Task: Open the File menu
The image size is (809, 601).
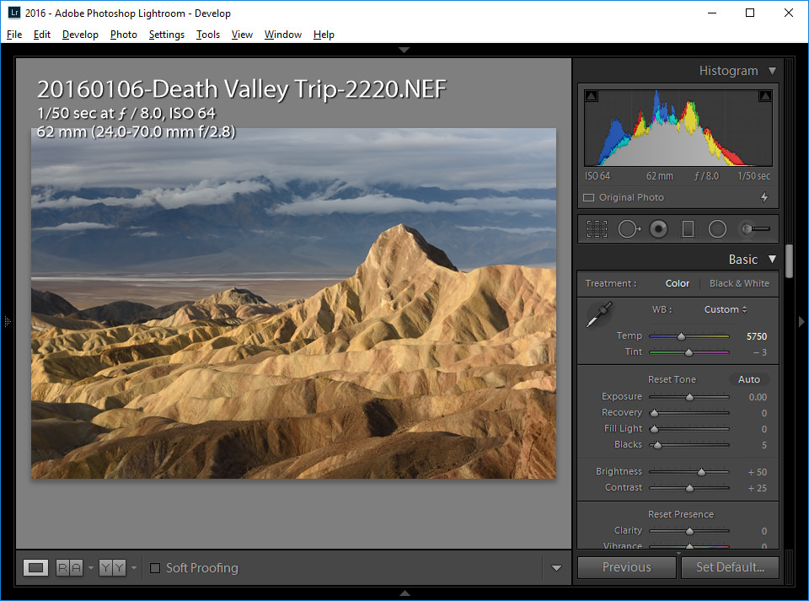Action: click(14, 35)
